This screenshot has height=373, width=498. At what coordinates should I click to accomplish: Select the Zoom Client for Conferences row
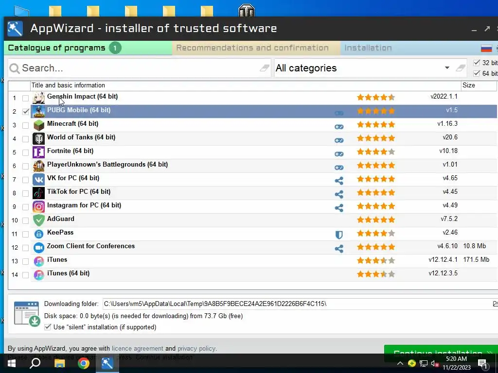[264, 247]
